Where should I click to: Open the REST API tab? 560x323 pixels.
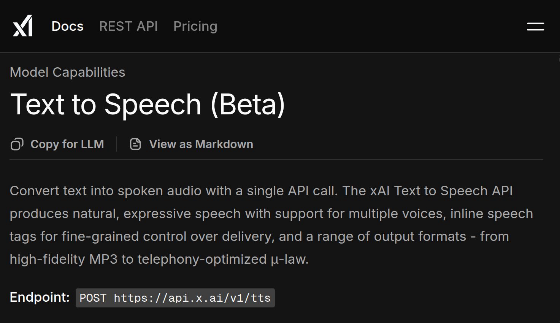coord(128,26)
